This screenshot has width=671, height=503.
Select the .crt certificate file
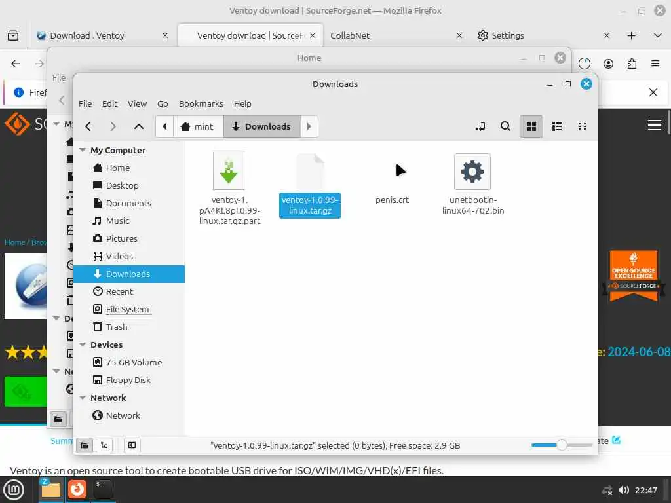point(392,200)
